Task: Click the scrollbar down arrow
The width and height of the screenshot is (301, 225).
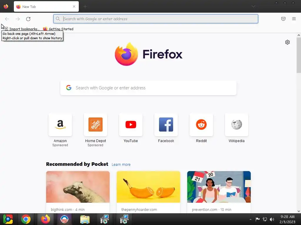Action: (x=299, y=211)
